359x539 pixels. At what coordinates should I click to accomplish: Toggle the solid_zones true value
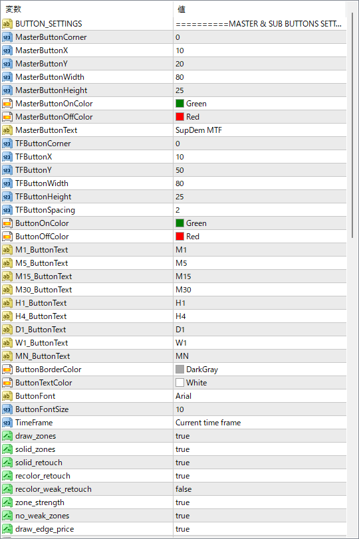[260, 449]
